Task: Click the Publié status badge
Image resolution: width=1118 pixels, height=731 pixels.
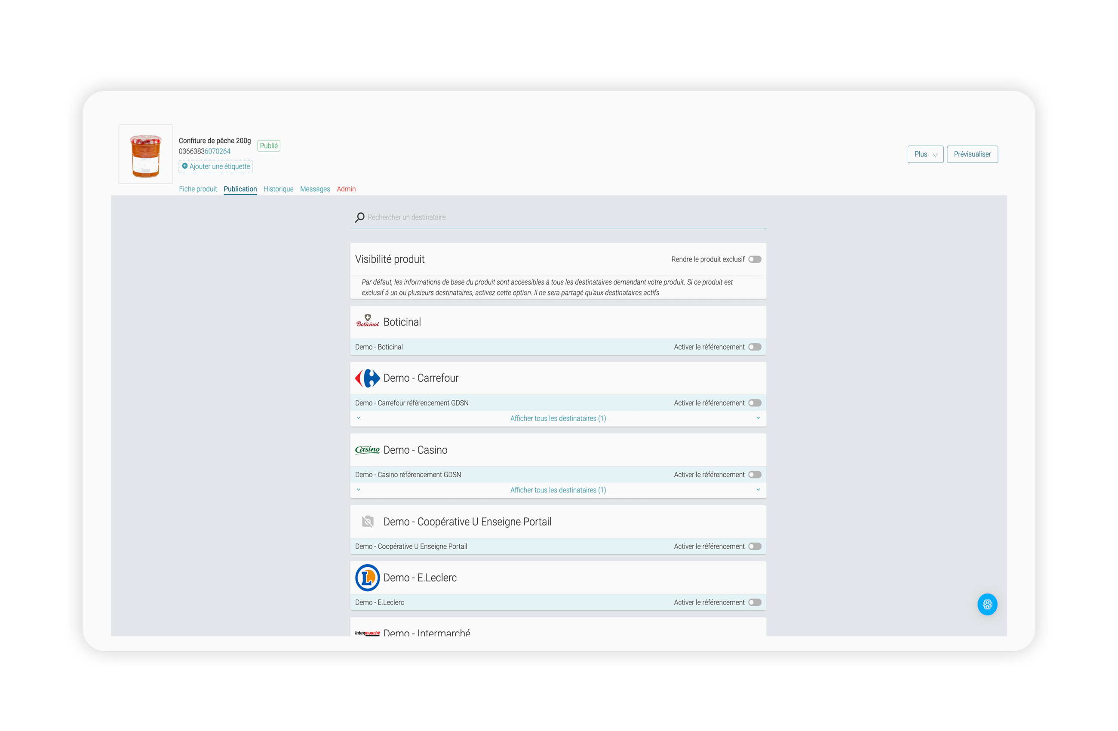Action: pyautogui.click(x=269, y=146)
